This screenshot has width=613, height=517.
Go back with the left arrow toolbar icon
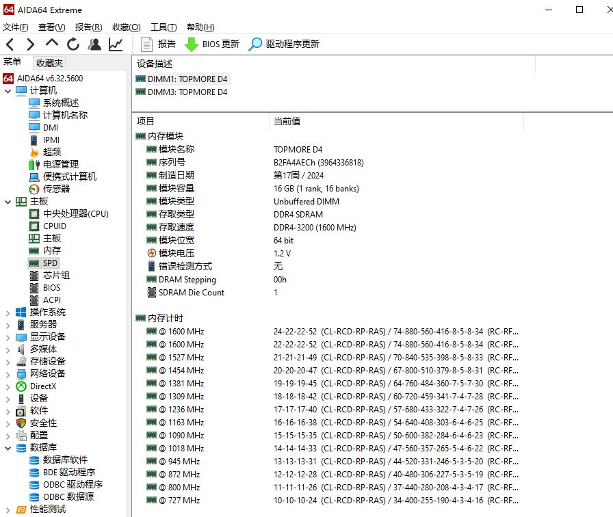pyautogui.click(x=10, y=44)
